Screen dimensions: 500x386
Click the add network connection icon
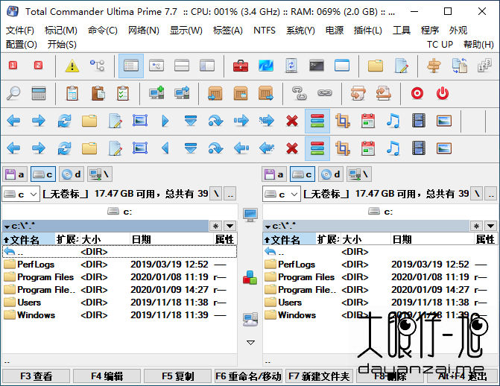point(156,93)
